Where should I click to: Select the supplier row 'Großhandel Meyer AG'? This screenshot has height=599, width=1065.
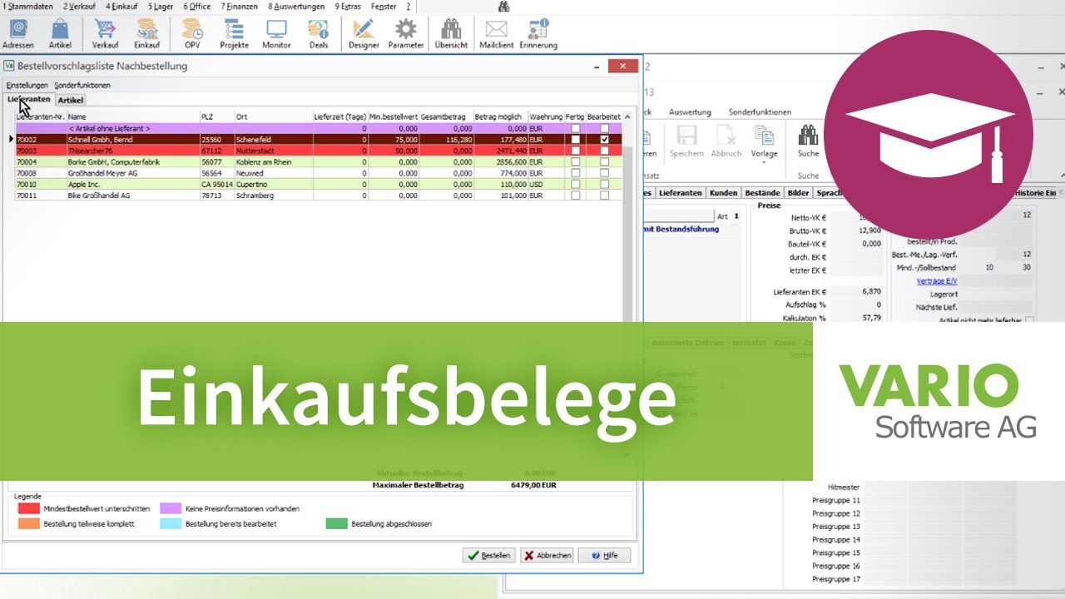point(319,173)
